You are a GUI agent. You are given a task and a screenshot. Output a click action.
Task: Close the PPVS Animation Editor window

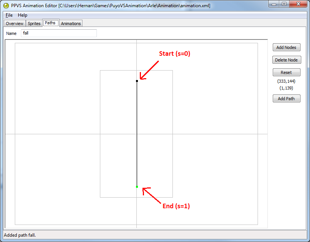[298, 4]
